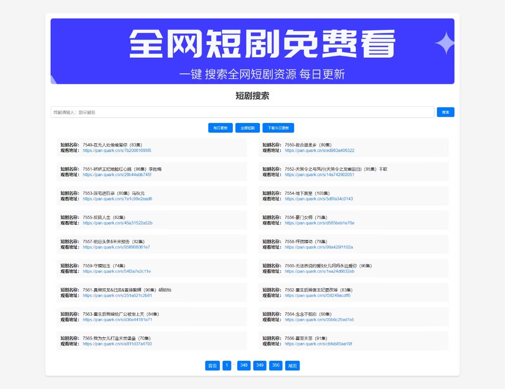
Task: Click the 搜索 search button
Action: click(x=445, y=112)
